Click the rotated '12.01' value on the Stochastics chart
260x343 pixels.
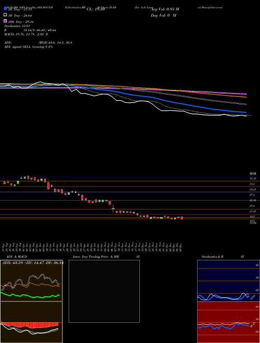click(x=252, y=297)
